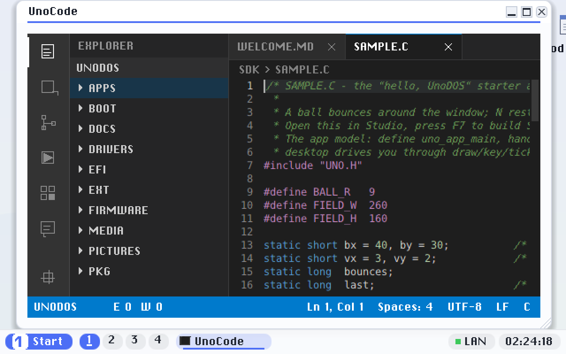This screenshot has width=566, height=354.
Task: Expand the FIRMWARE folder arrow
Action: click(80, 210)
